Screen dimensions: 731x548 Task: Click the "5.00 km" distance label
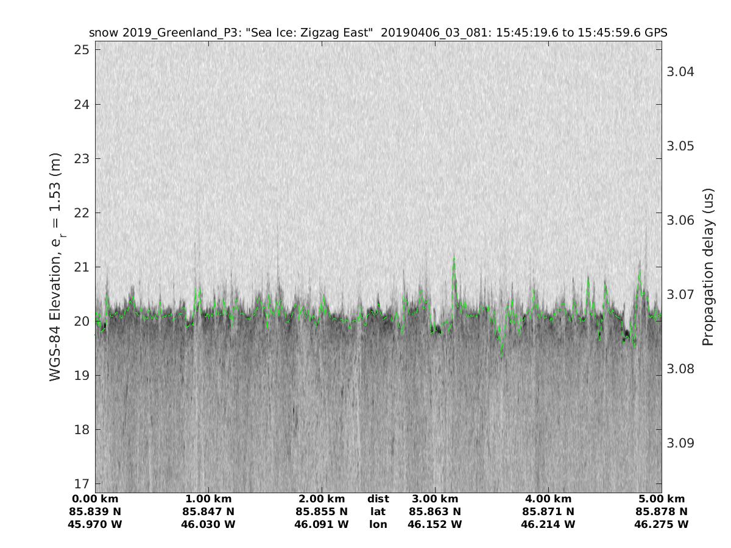click(661, 499)
